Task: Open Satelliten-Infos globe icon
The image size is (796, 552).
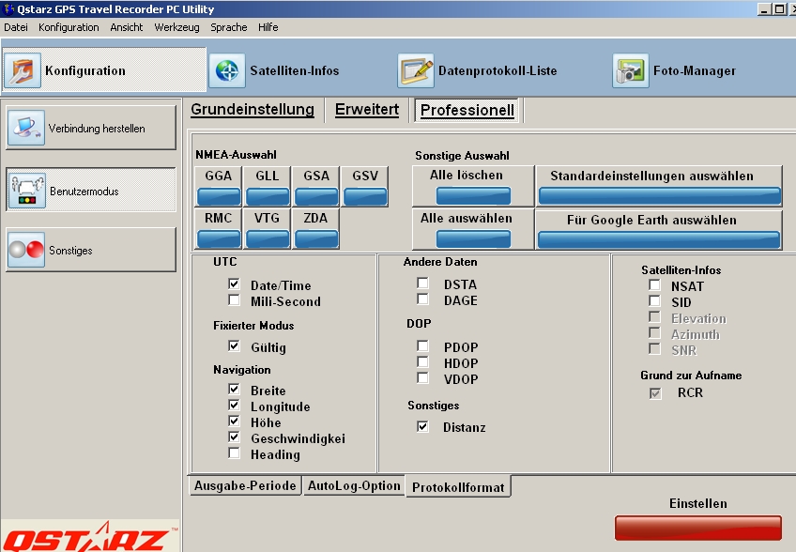Action: (226, 70)
